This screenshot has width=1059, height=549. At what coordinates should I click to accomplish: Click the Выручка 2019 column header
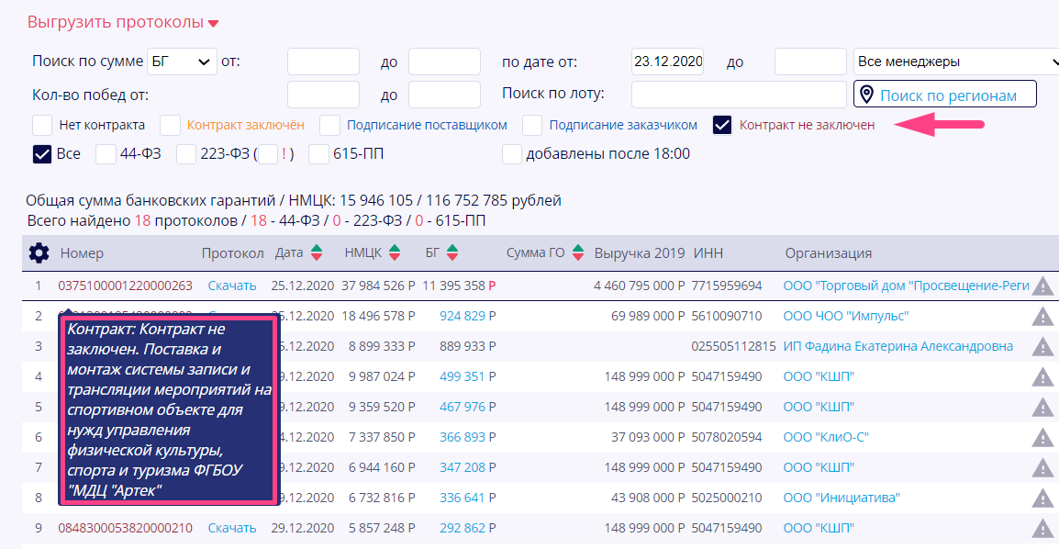(x=640, y=253)
